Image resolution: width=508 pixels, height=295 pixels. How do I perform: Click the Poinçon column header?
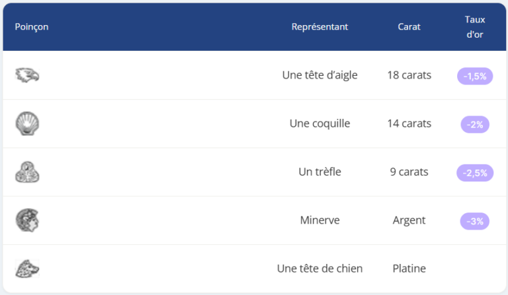[32, 27]
